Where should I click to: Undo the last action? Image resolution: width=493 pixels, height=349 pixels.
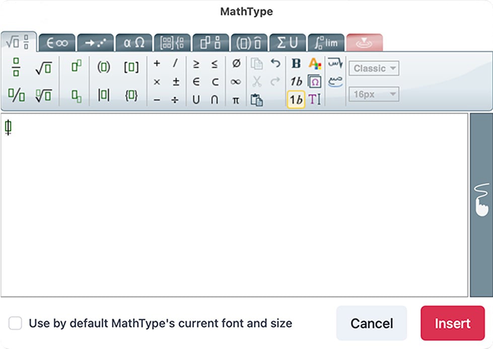tap(275, 63)
